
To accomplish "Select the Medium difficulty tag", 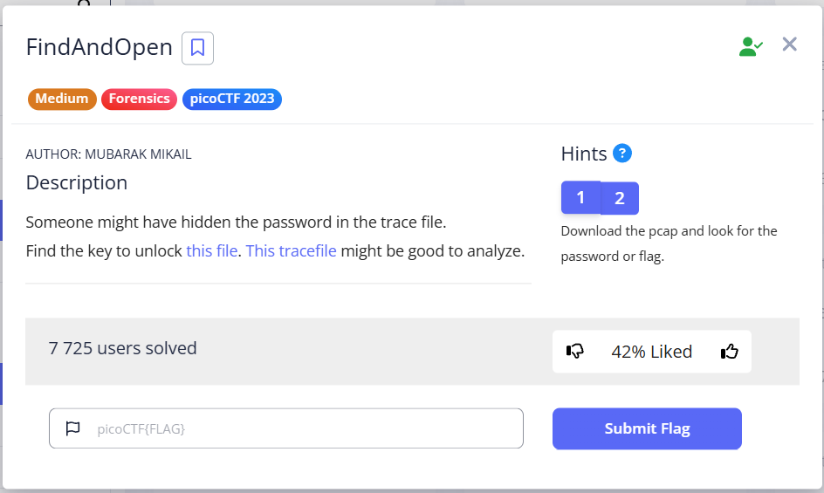I will point(62,99).
